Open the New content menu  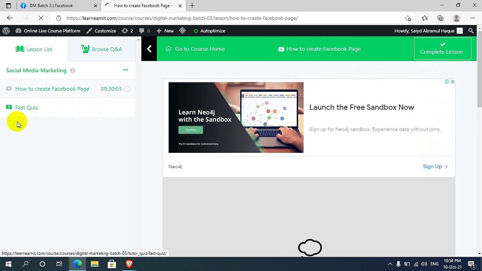point(165,31)
